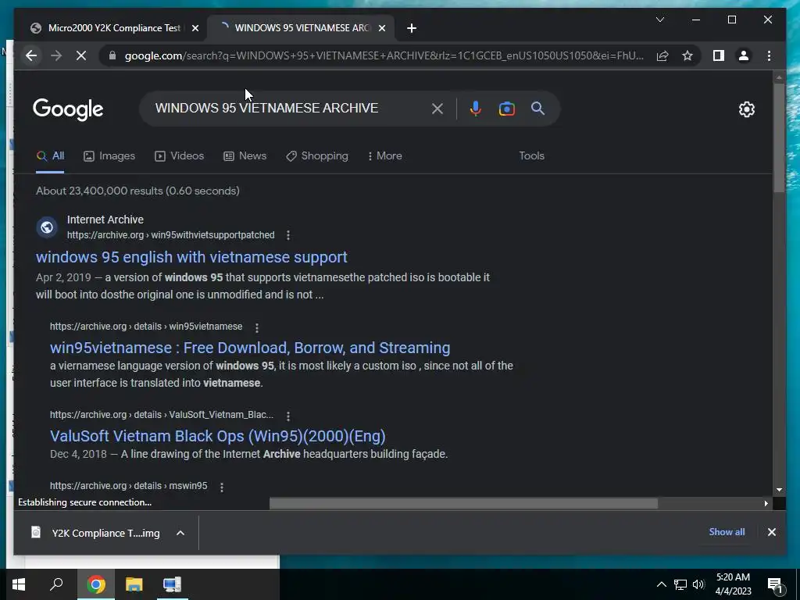Viewport: 800px width, 600px height.
Task: Open more options for ValuSoft_Vietnam result
Action: pos(288,416)
